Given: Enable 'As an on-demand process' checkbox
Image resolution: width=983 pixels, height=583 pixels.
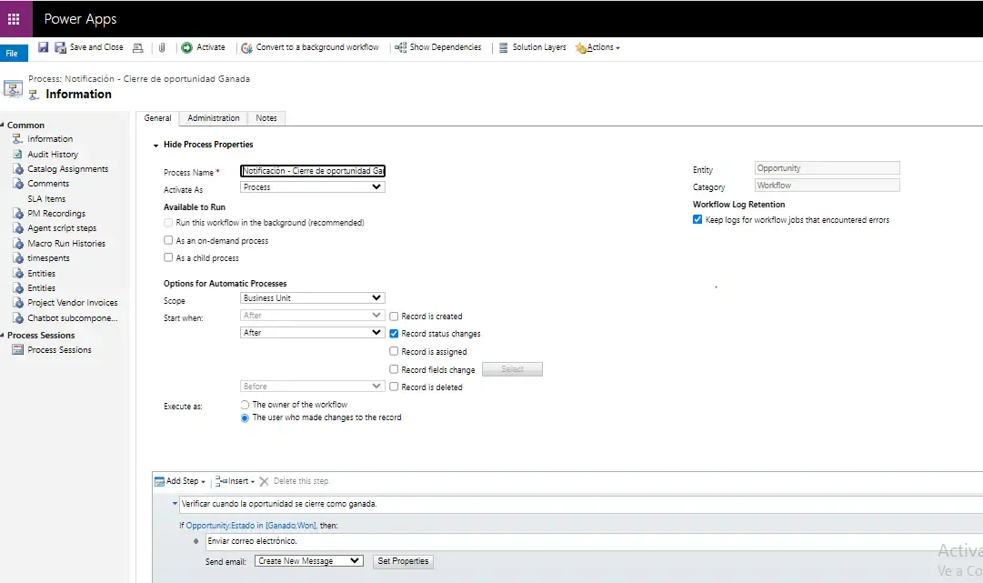Looking at the screenshot, I should point(168,241).
